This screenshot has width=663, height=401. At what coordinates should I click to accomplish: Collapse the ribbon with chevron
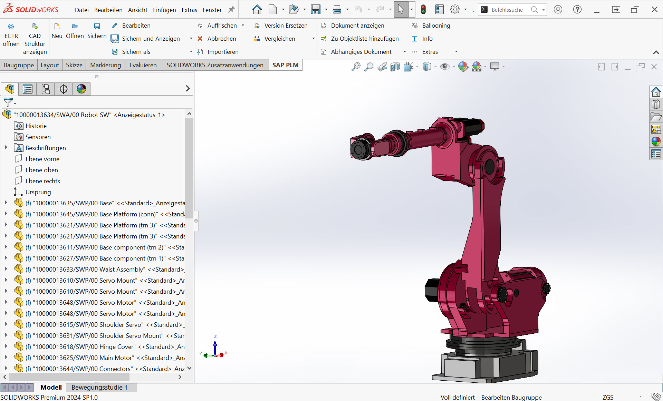click(x=656, y=52)
